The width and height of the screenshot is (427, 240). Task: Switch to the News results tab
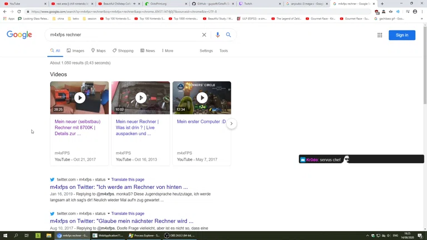coord(147,51)
